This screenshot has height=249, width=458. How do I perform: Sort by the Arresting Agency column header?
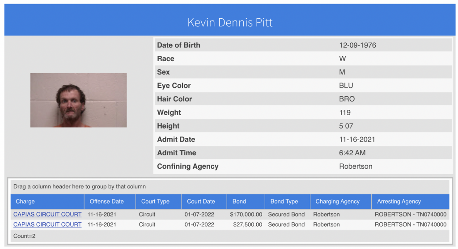click(x=399, y=201)
